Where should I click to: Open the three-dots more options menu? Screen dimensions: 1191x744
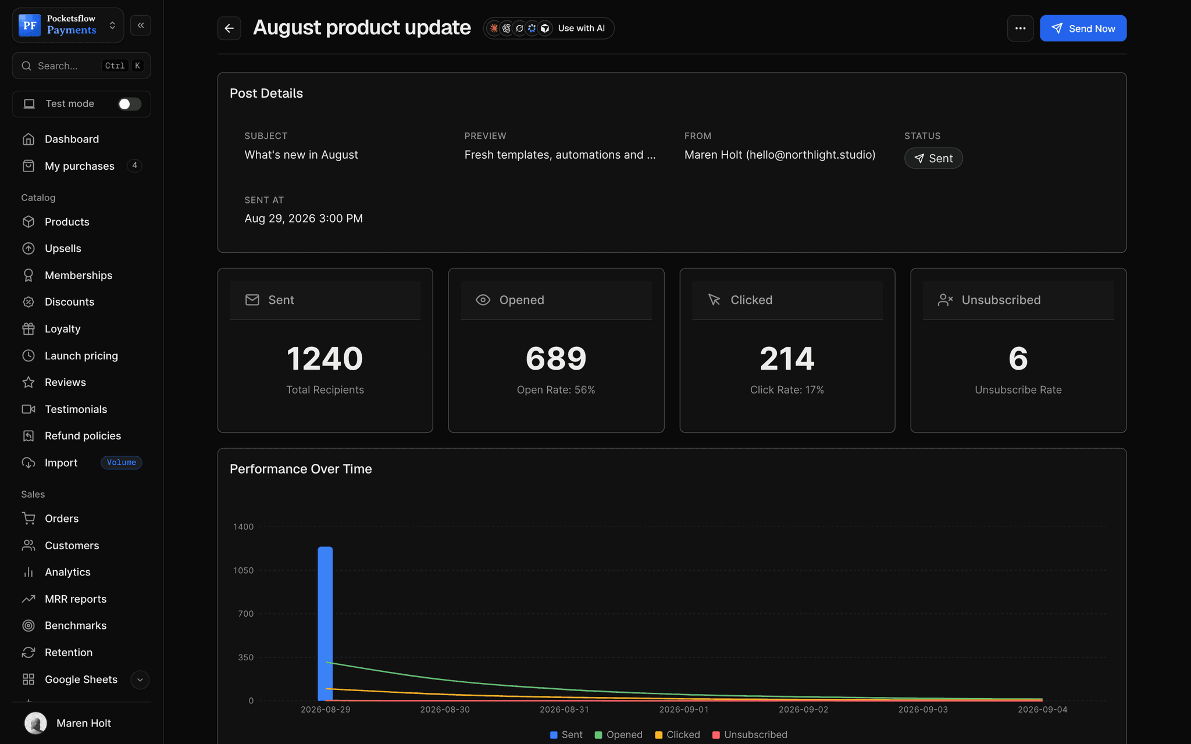coord(1020,28)
